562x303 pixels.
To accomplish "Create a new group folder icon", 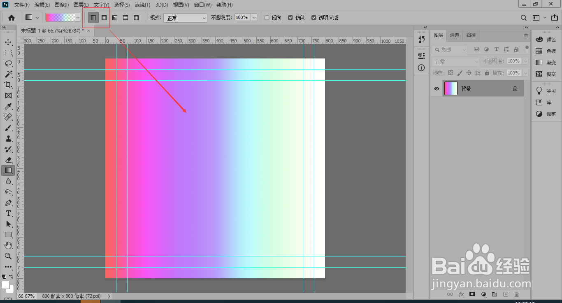I will point(495,294).
